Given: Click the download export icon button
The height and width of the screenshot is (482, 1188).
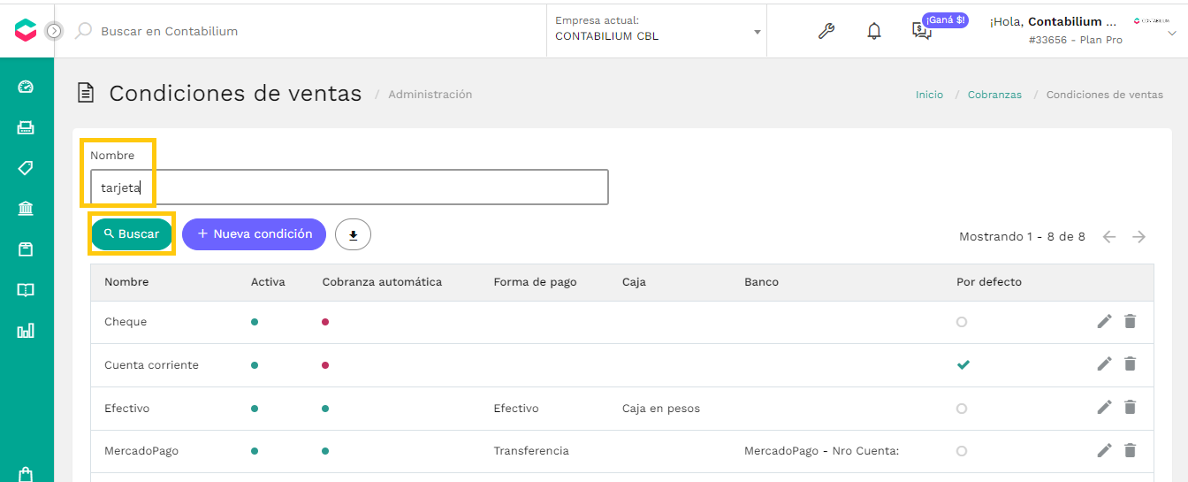Looking at the screenshot, I should click(x=353, y=234).
